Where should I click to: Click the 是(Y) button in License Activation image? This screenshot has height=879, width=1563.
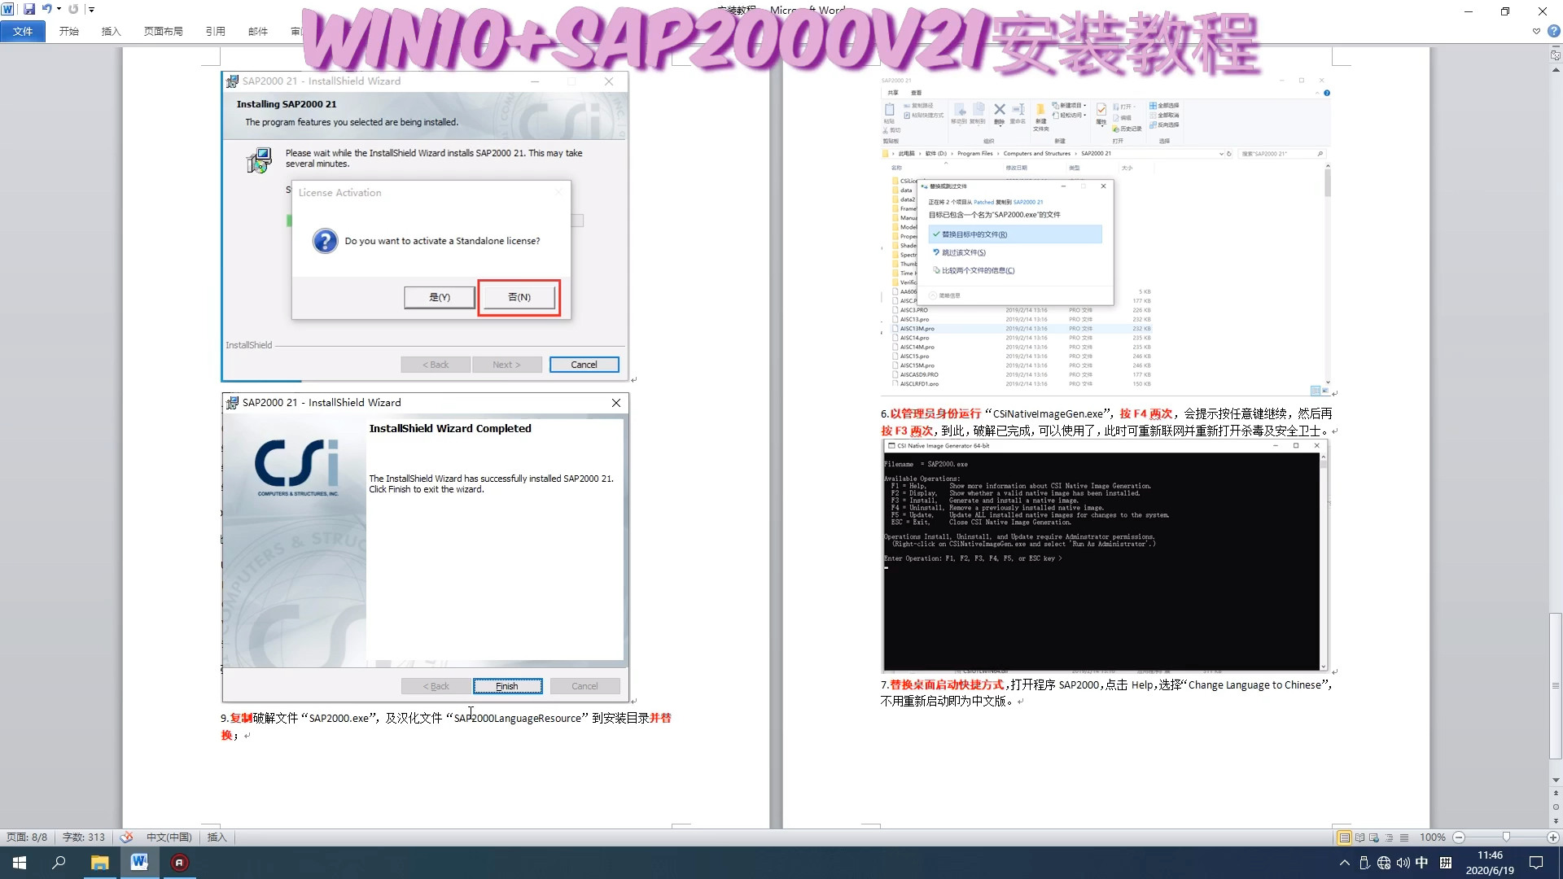(440, 298)
